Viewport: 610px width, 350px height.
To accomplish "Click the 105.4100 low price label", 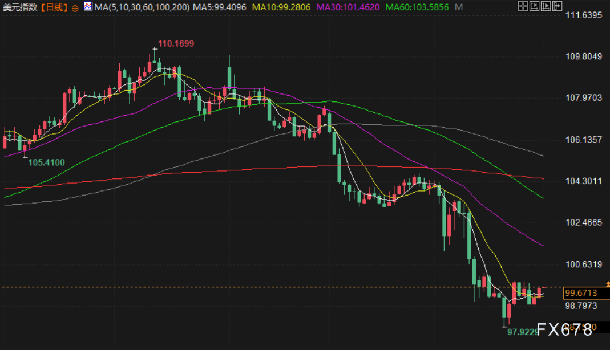I will point(46,162).
